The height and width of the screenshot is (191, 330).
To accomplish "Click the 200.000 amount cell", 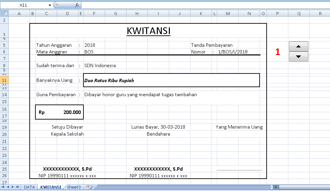I will pos(72,112).
